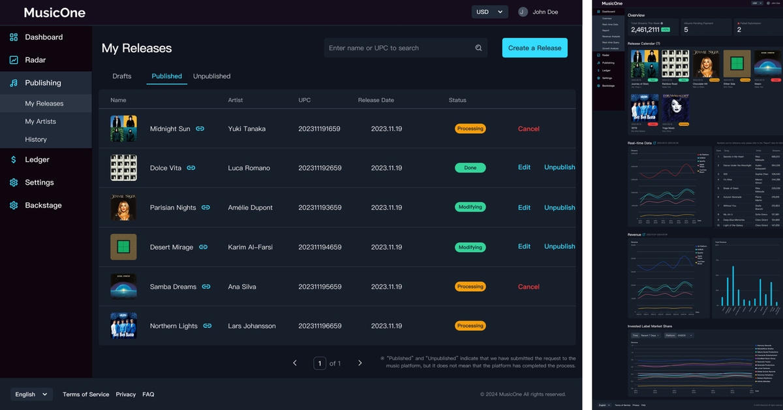Screen dimensions: 783x410
Task: Open the USD currency dropdown
Action: click(490, 12)
